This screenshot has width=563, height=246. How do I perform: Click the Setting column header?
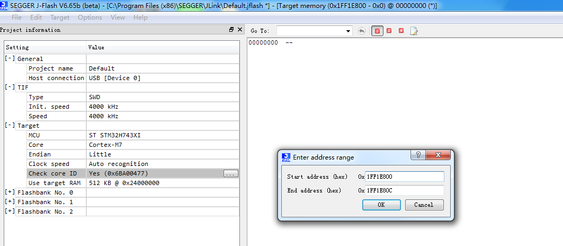pos(45,48)
